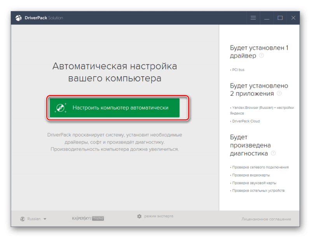Click help icon next to "драйвер" heading

click(x=261, y=56)
